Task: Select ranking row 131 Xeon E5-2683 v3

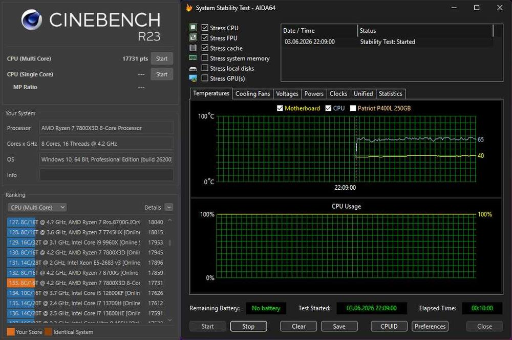Action: (86, 263)
